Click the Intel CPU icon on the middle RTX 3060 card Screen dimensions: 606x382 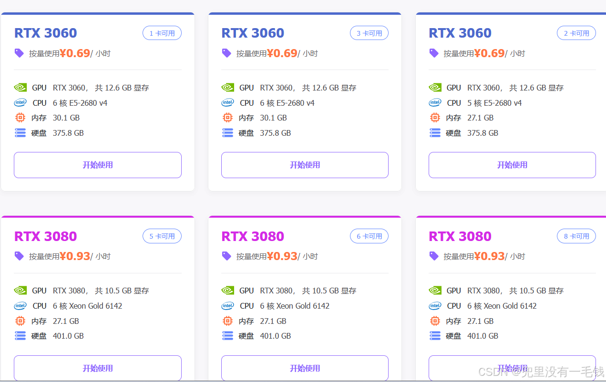point(227,102)
